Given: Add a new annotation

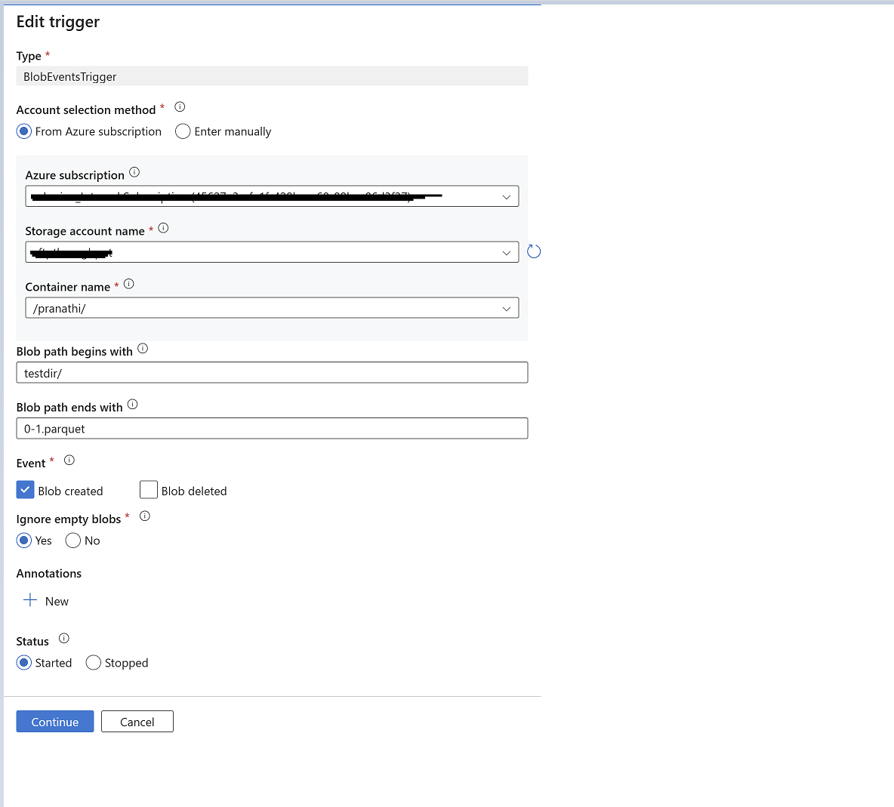Looking at the screenshot, I should (45, 601).
